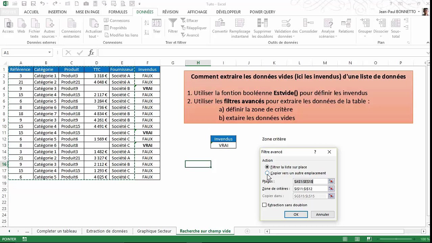Viewport: 432px width, 243px height.
Task: Open the RÉVISION ribbon tab
Action: [x=170, y=12]
